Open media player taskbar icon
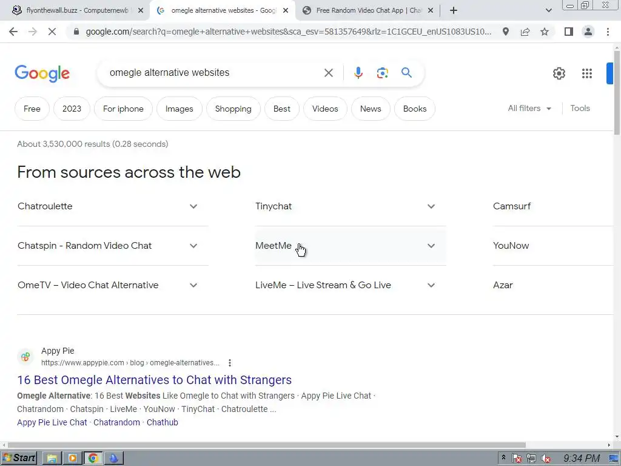621x466 pixels. (73, 459)
